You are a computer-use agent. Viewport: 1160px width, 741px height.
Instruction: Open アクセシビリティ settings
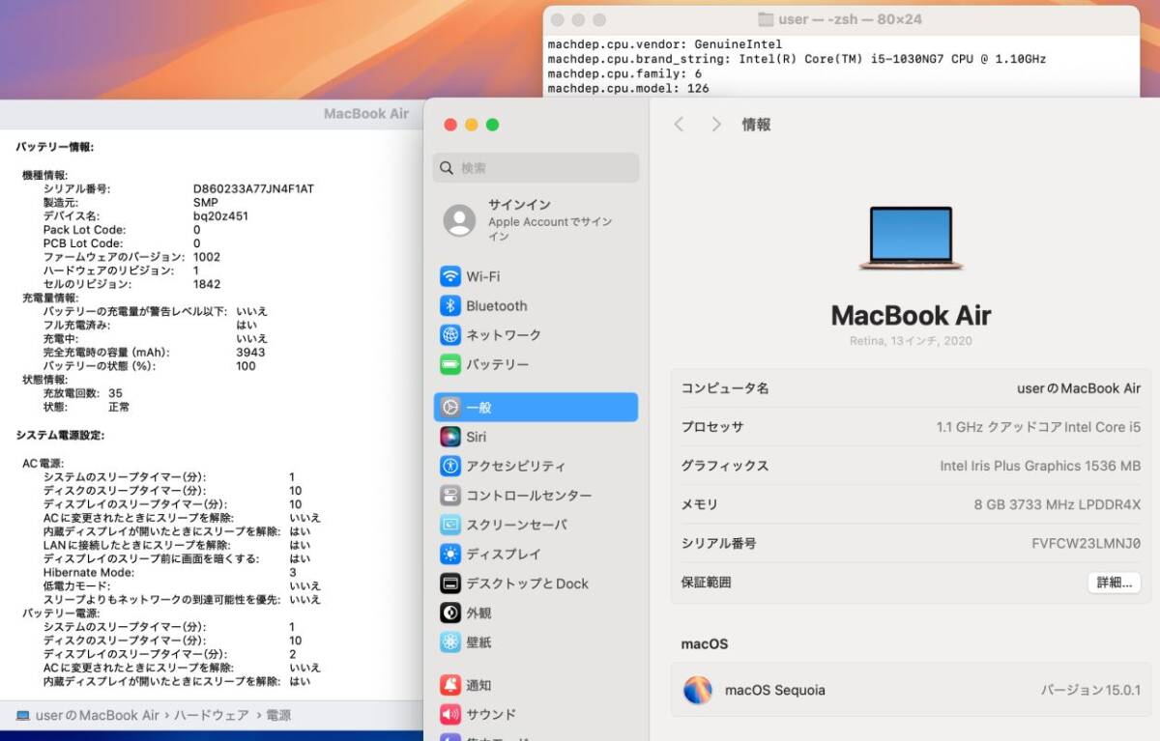(515, 466)
